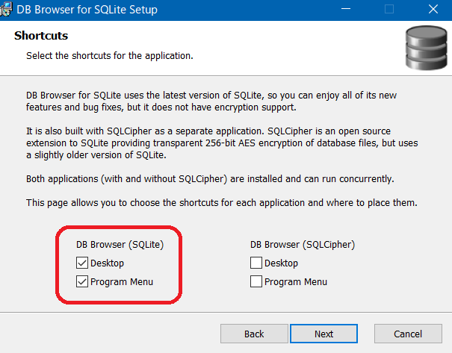Minimize the setup window
The image size is (452, 353).
pyautogui.click(x=346, y=9)
